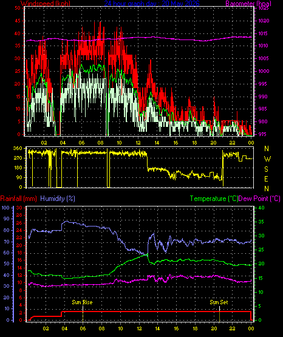Click the Humidity (%) legend label
283x337 pixels.
tap(58, 199)
